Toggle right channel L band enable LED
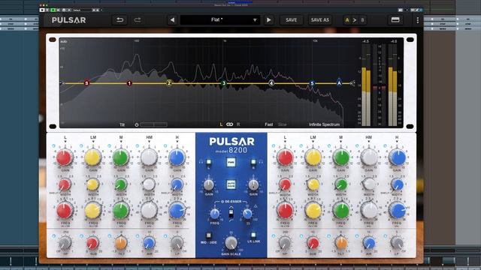 (273, 146)
